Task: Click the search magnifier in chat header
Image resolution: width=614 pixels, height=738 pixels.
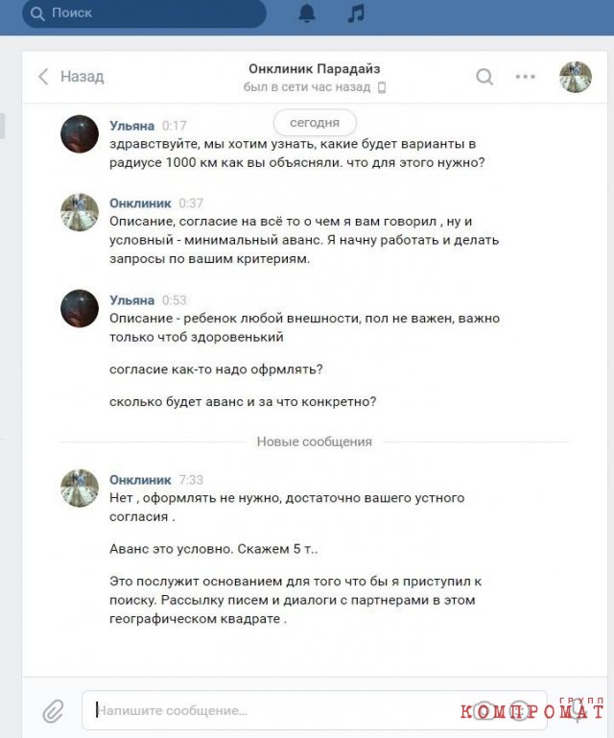Action: (484, 77)
